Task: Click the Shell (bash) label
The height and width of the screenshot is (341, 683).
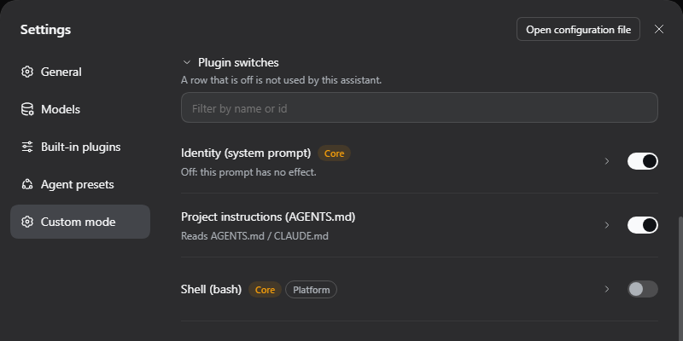Action: tap(211, 289)
